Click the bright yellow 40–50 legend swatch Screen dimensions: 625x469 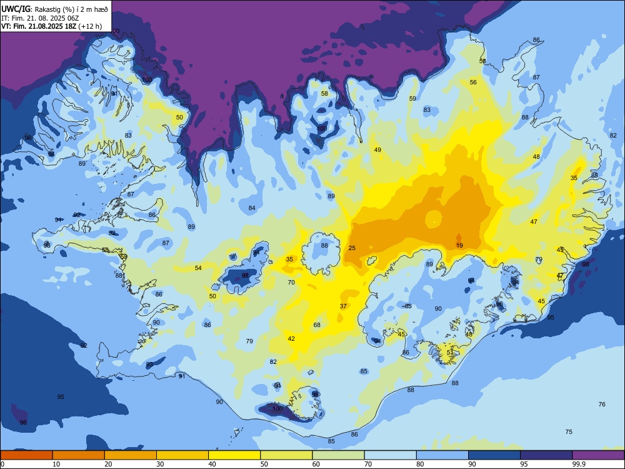coord(234,455)
